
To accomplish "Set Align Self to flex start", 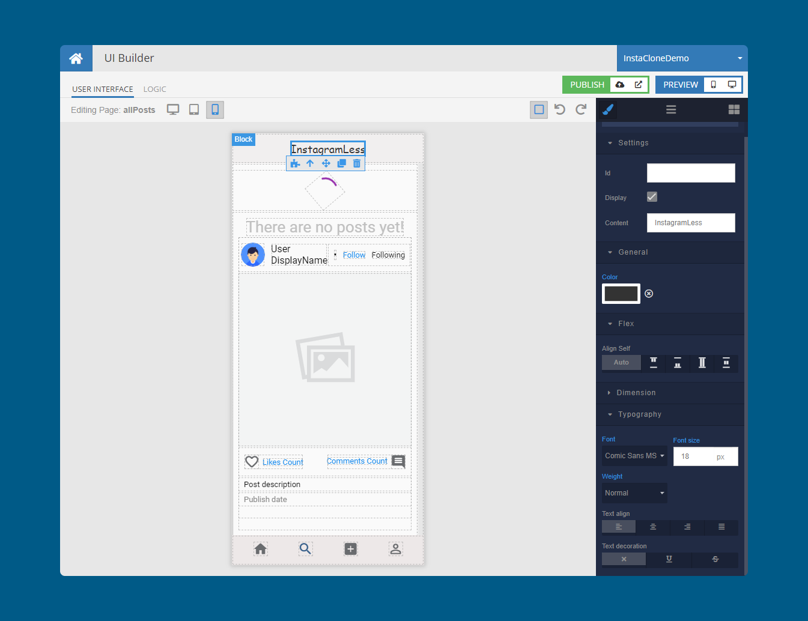I will coord(654,363).
